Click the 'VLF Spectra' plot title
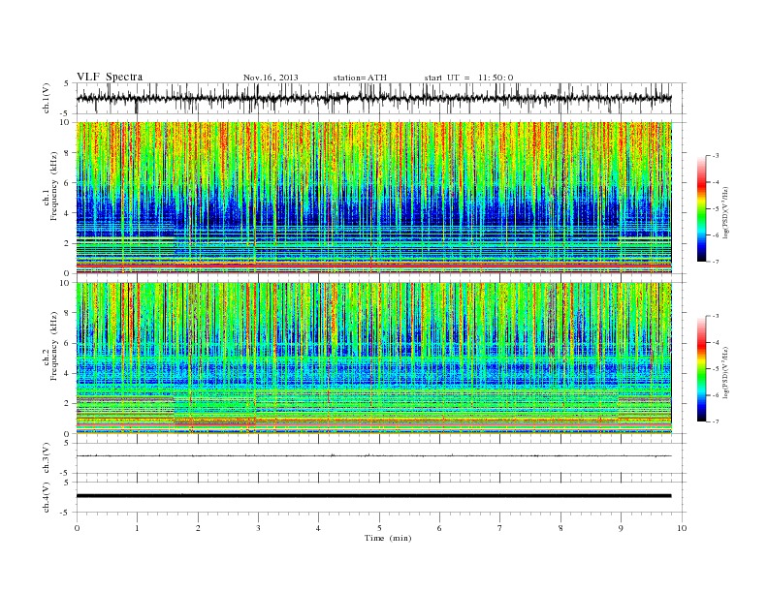The height and width of the screenshot is (593, 768). 110,77
